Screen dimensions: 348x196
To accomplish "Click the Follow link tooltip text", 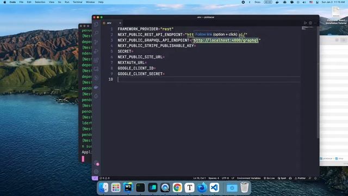I will [x=203, y=34].
